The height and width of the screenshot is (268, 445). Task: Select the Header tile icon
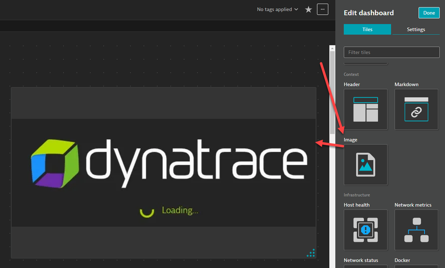click(365, 109)
